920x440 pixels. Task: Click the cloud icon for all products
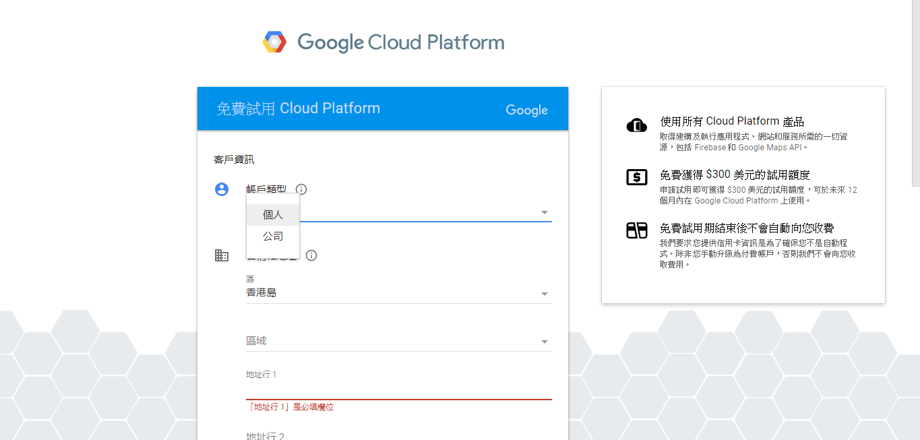pos(637,125)
